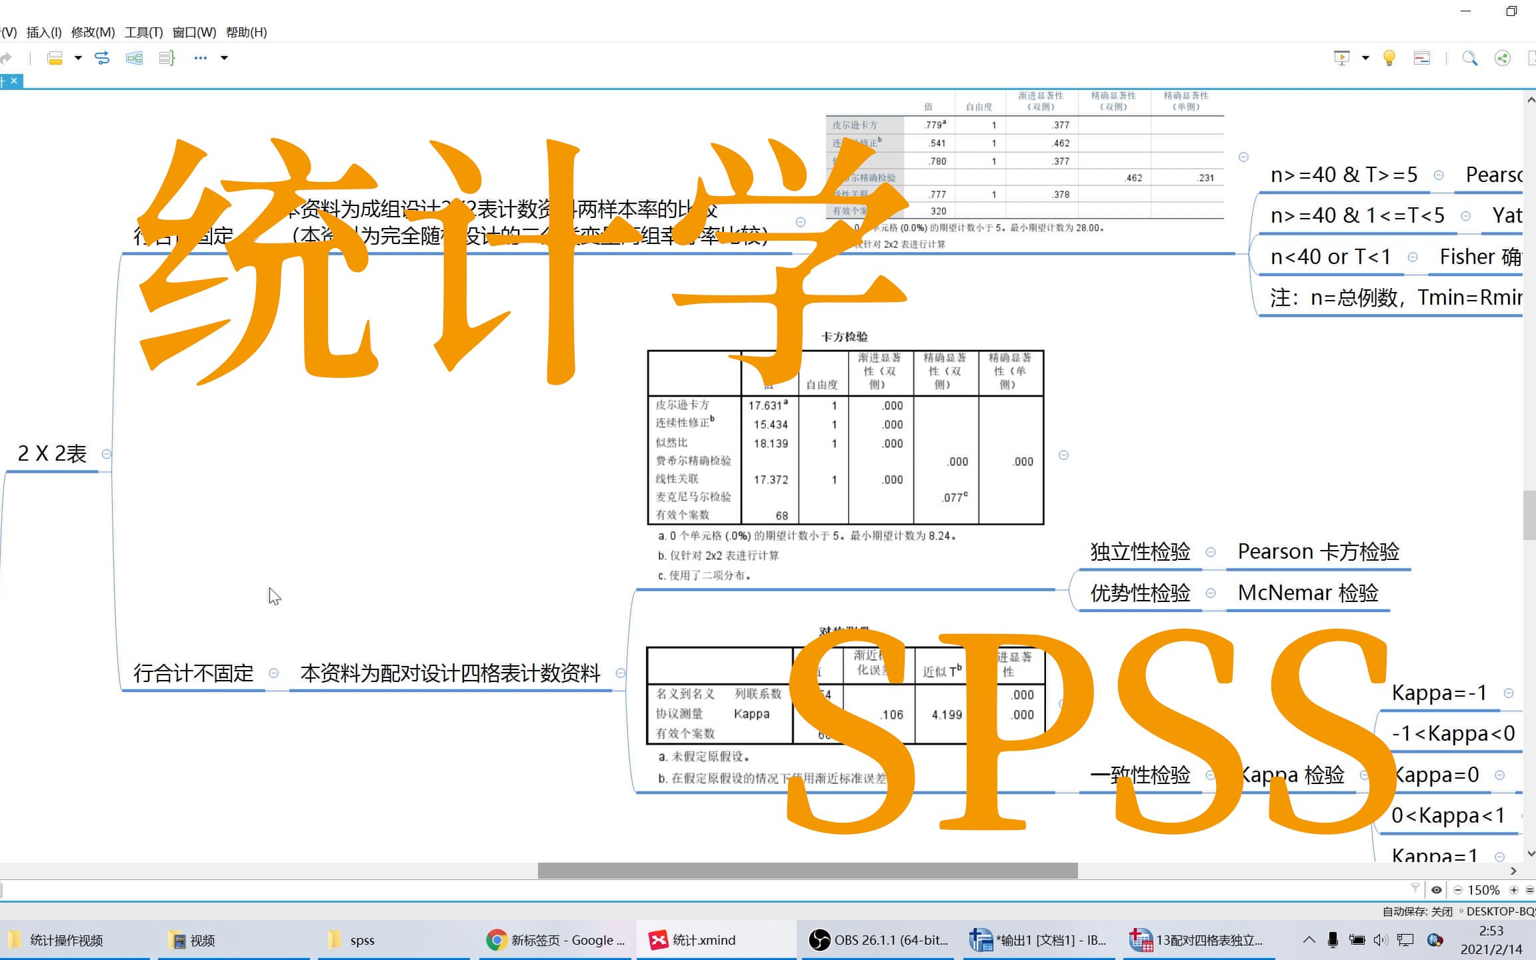Open the 工具(T) menu
Viewport: 1536px width, 960px height.
(143, 32)
